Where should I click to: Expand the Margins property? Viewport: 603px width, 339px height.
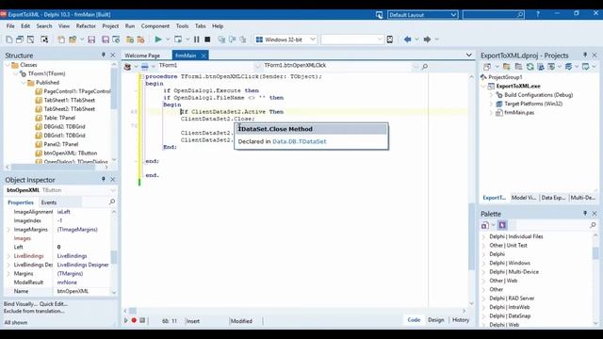(x=8, y=274)
